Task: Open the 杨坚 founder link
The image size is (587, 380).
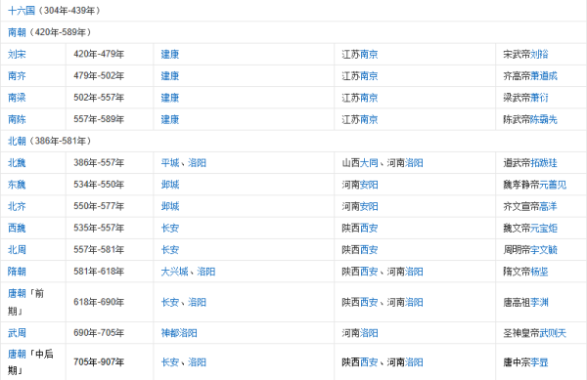Action: (539, 271)
